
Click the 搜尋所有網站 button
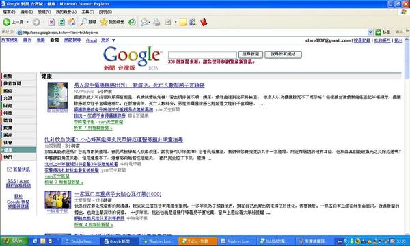283,55
